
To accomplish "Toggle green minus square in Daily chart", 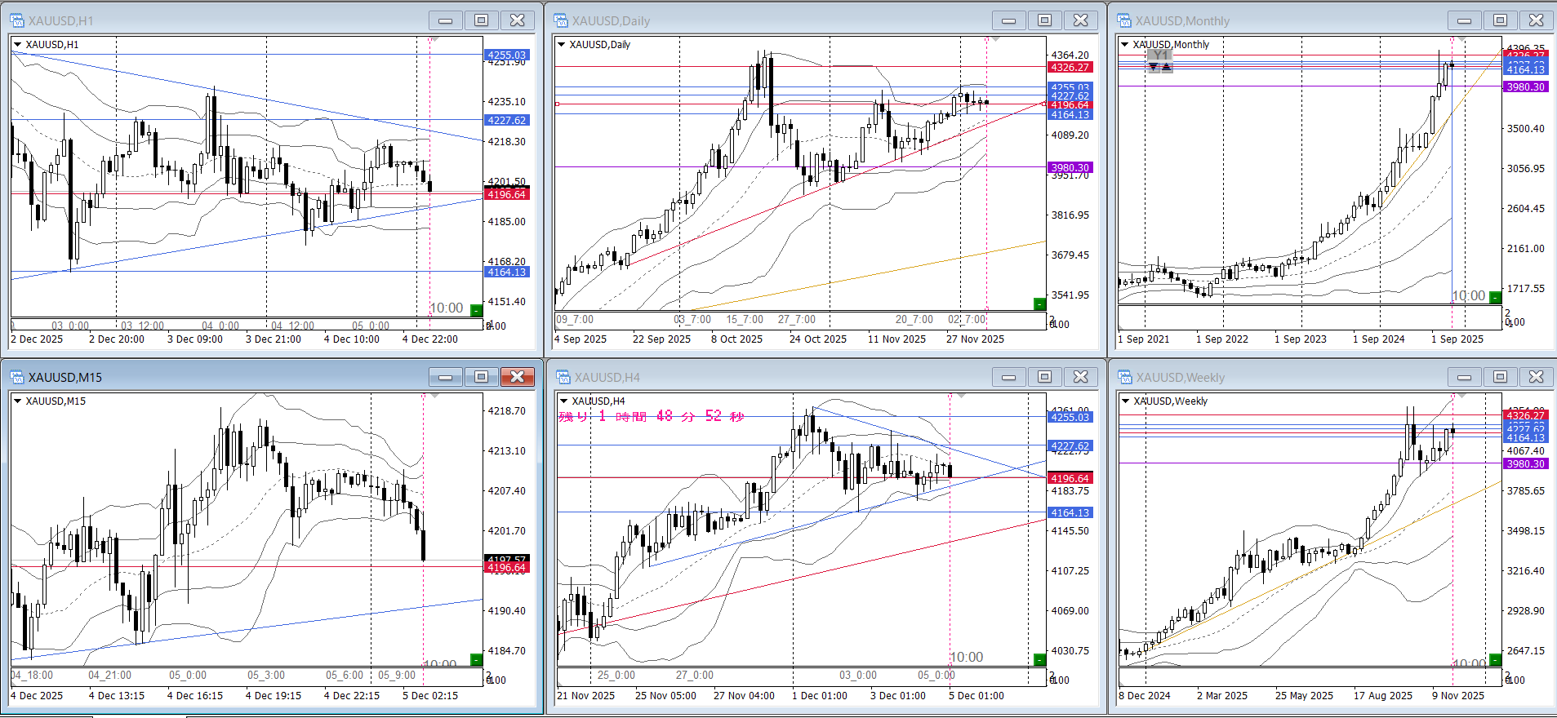I will (x=1039, y=304).
